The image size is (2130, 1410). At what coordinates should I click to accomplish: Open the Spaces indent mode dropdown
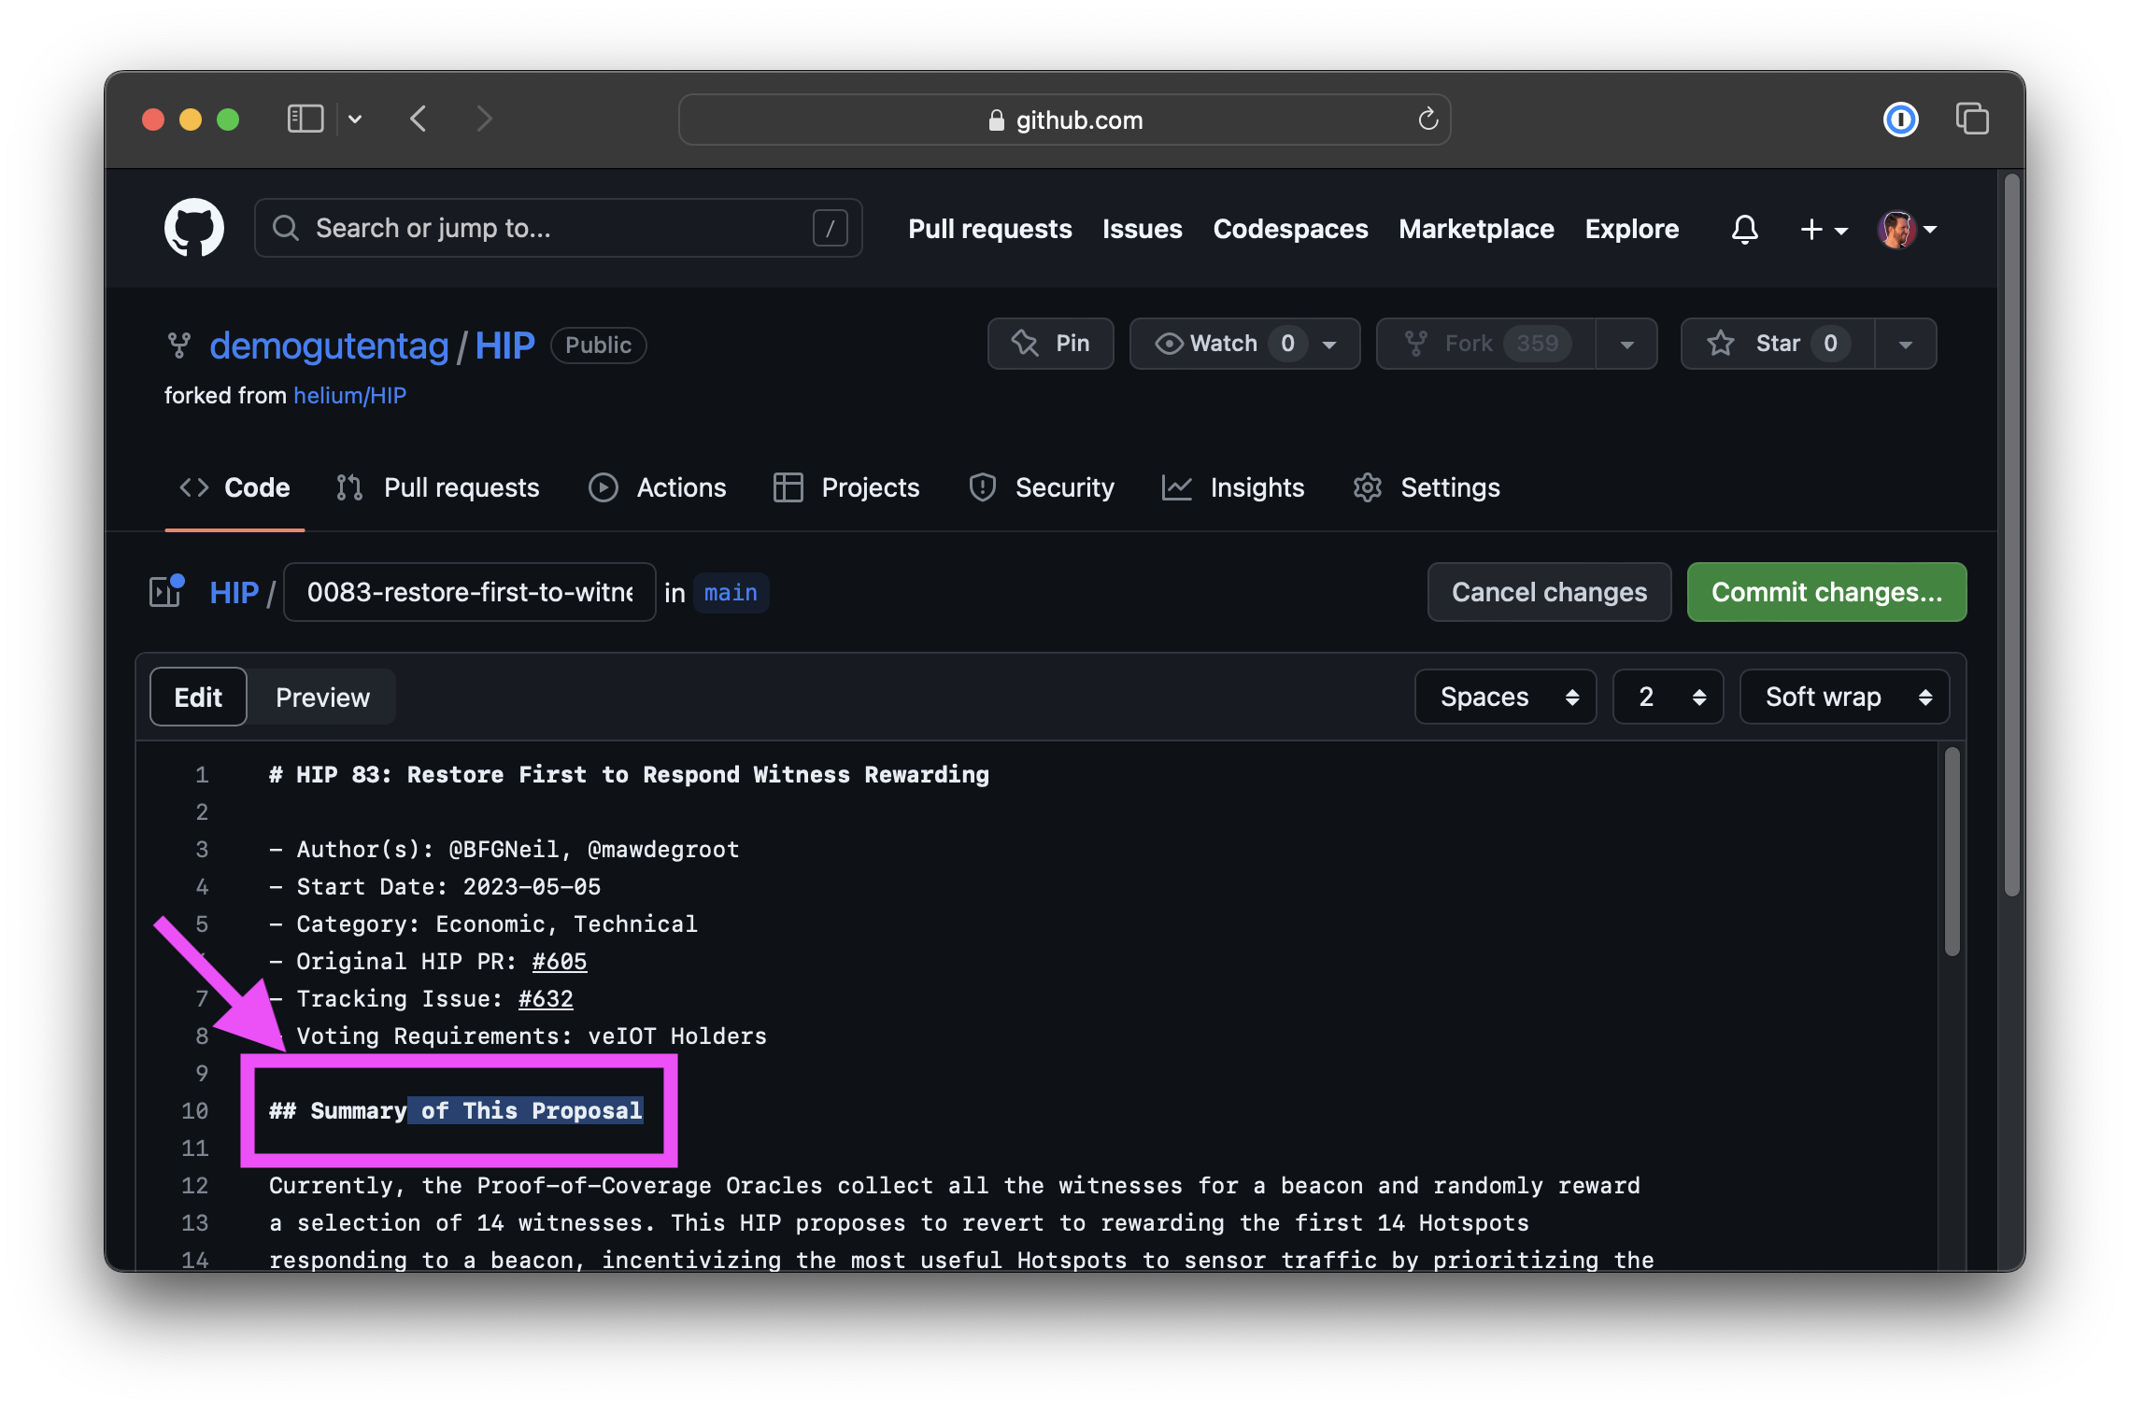[1505, 697]
